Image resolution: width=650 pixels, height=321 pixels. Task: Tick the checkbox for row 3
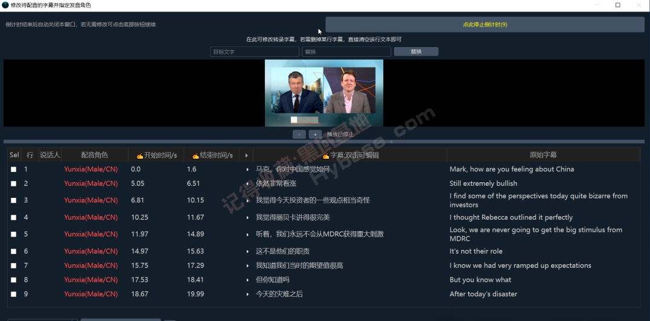tap(14, 200)
